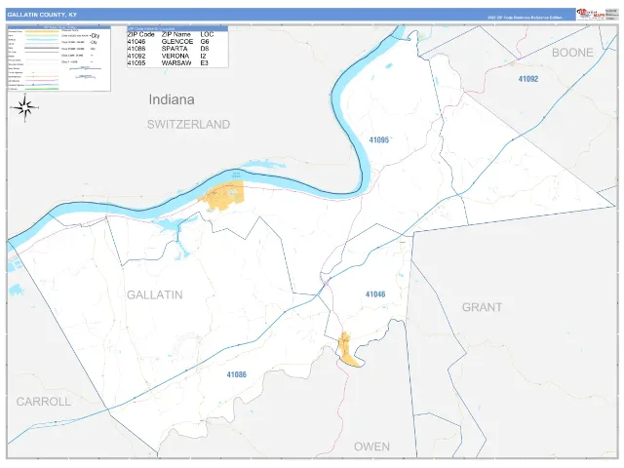Select the orange Warsaw city area by the river
Viewport: 624px width, 468px height.
tap(225, 195)
